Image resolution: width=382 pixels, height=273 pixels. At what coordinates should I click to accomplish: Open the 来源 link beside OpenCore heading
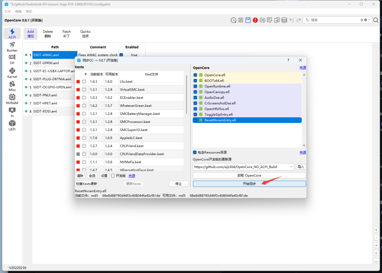click(303, 68)
